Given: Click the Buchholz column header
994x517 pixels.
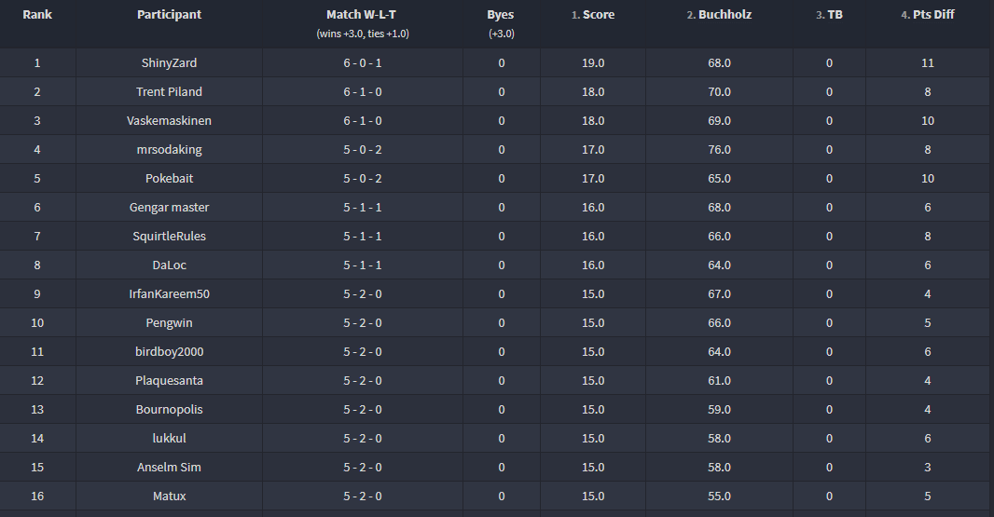Looking at the screenshot, I should pyautogui.click(x=719, y=15).
